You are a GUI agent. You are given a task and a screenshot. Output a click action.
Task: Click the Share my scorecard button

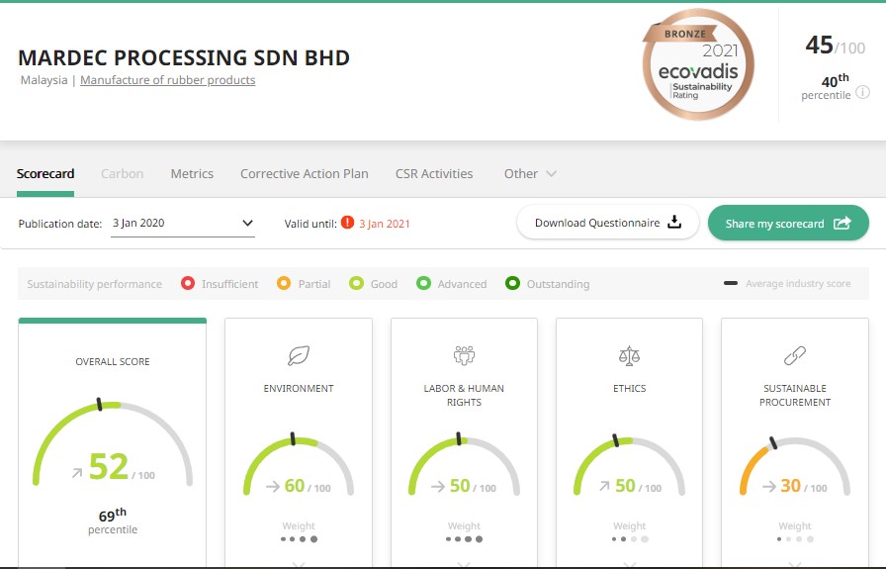coord(788,223)
